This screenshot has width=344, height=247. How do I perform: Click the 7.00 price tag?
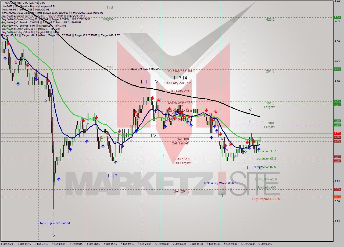click(337, 161)
